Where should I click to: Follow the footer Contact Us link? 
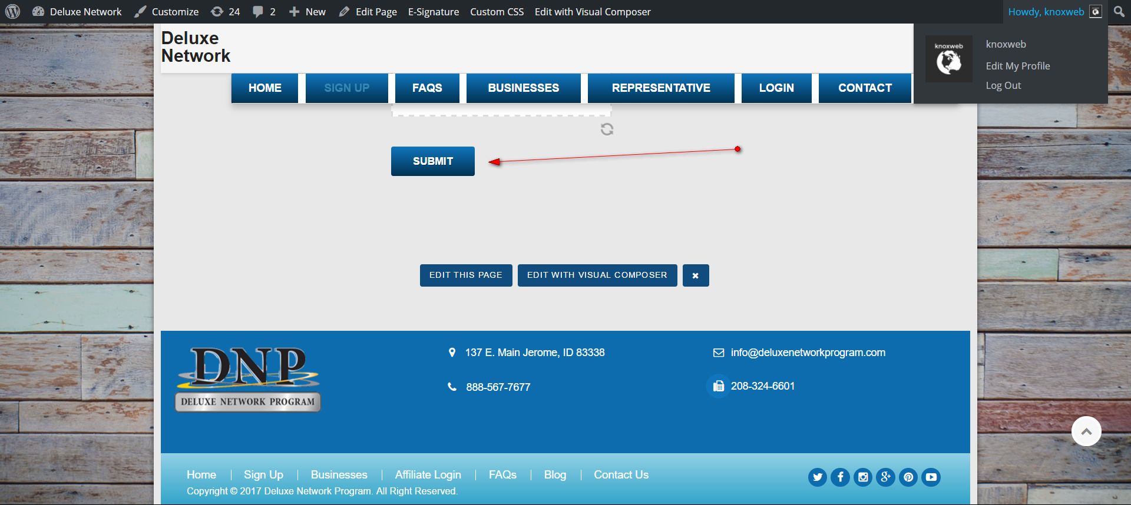click(x=621, y=475)
